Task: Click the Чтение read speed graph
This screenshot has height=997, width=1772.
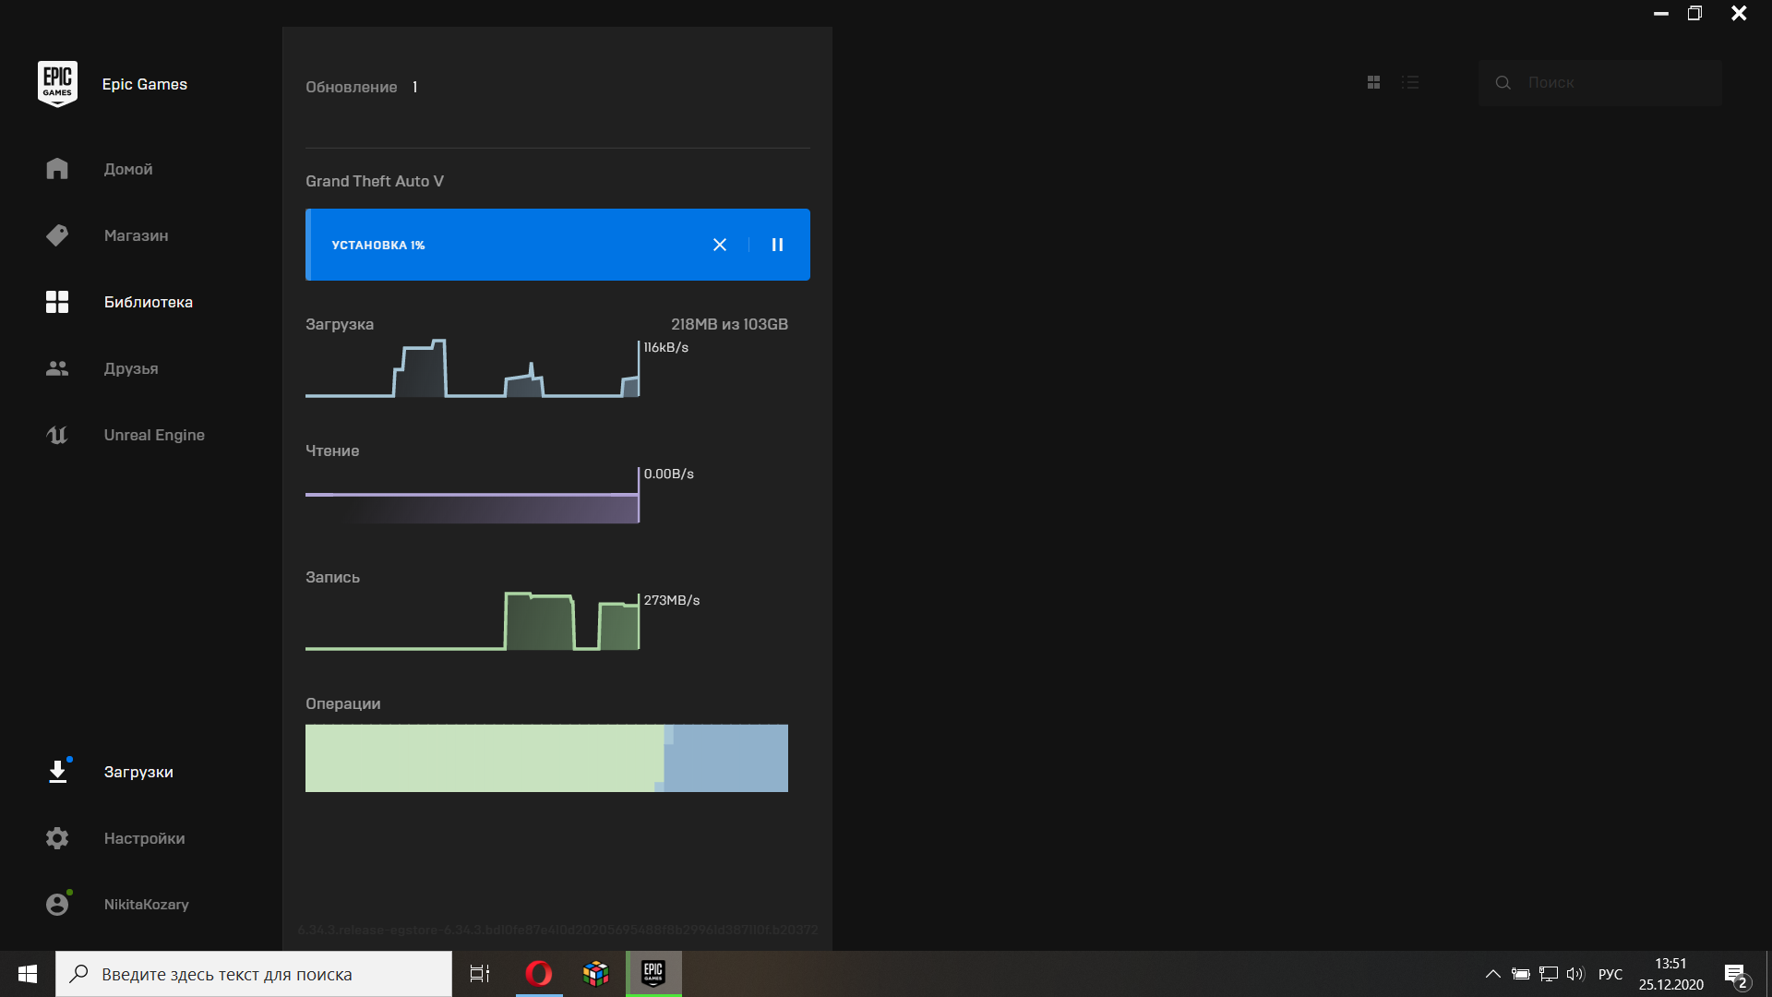Action: pyautogui.click(x=473, y=495)
